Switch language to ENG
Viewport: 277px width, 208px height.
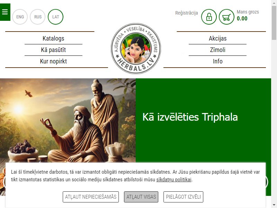pyautogui.click(x=20, y=17)
